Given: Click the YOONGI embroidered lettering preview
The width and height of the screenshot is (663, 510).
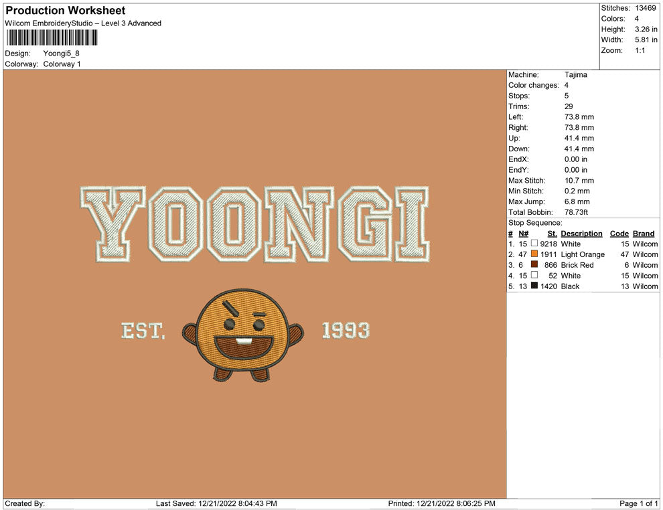Looking at the screenshot, I should tap(255, 224).
